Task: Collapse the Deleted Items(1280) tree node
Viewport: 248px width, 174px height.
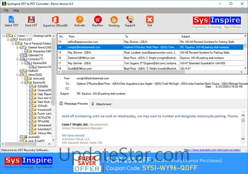Action: pyautogui.click(x=18, y=47)
